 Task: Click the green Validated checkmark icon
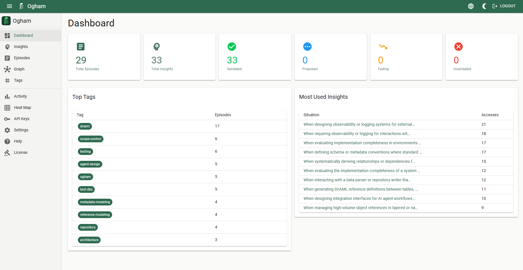[x=232, y=47]
